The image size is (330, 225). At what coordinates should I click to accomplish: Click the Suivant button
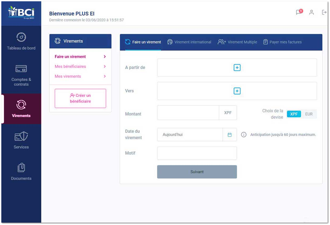tap(197, 172)
